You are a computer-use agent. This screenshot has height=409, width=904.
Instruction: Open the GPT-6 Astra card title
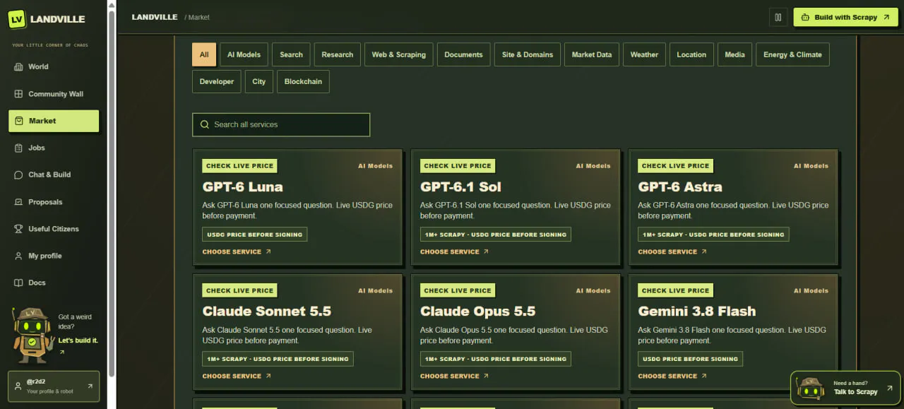(680, 187)
